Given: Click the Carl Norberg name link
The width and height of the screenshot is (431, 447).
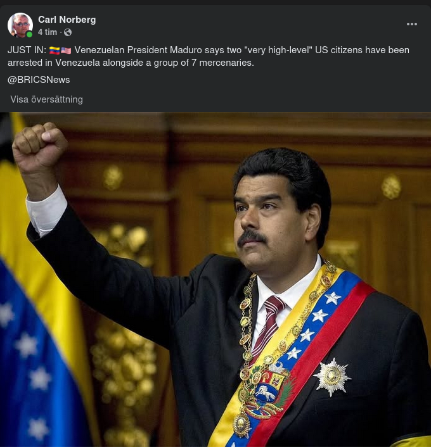Looking at the screenshot, I should point(67,20).
